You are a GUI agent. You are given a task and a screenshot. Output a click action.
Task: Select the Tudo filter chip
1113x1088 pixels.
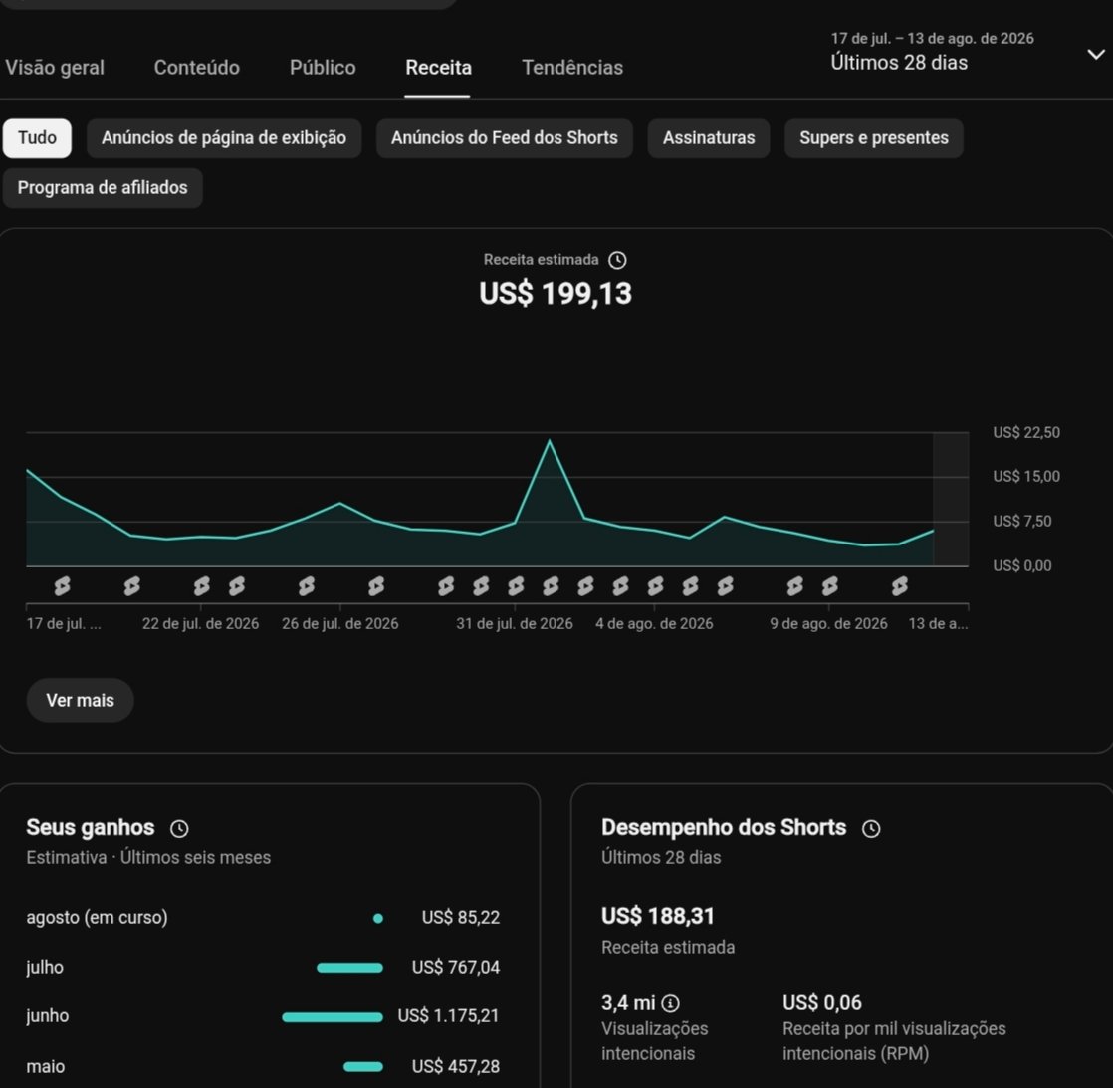point(37,138)
